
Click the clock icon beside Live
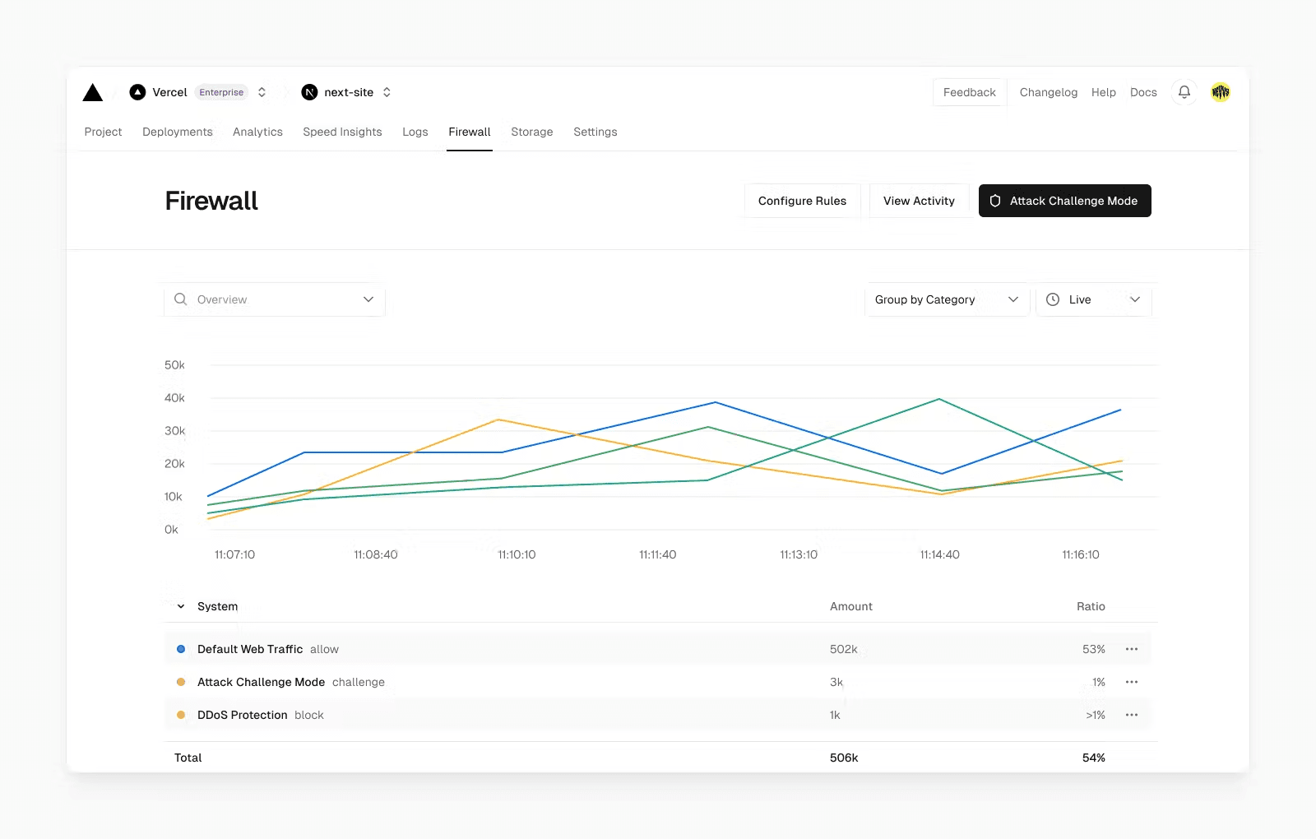[1054, 299]
